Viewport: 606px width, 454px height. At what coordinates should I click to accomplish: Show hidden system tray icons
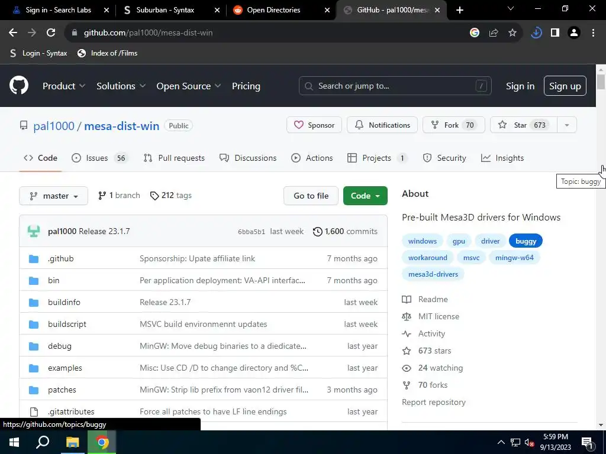(501, 443)
